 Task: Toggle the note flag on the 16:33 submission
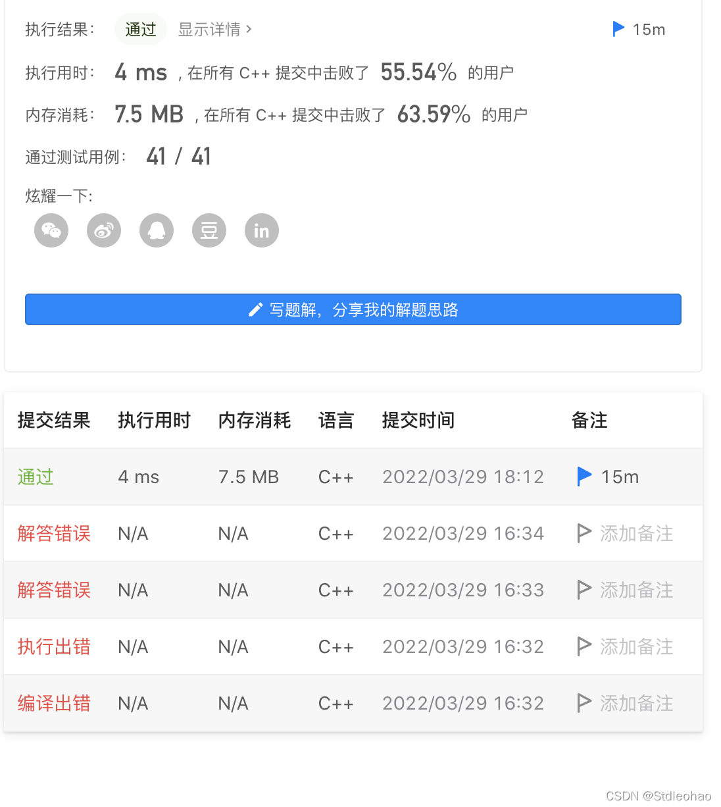(584, 590)
